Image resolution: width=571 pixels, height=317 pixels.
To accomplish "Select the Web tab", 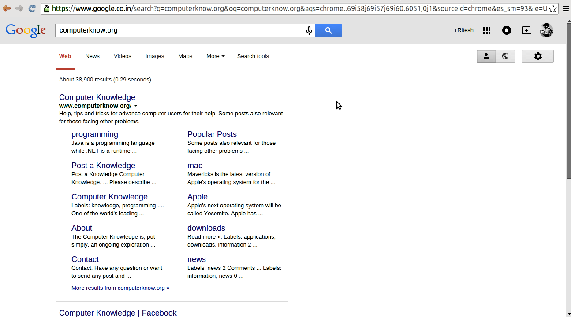I will (65, 56).
